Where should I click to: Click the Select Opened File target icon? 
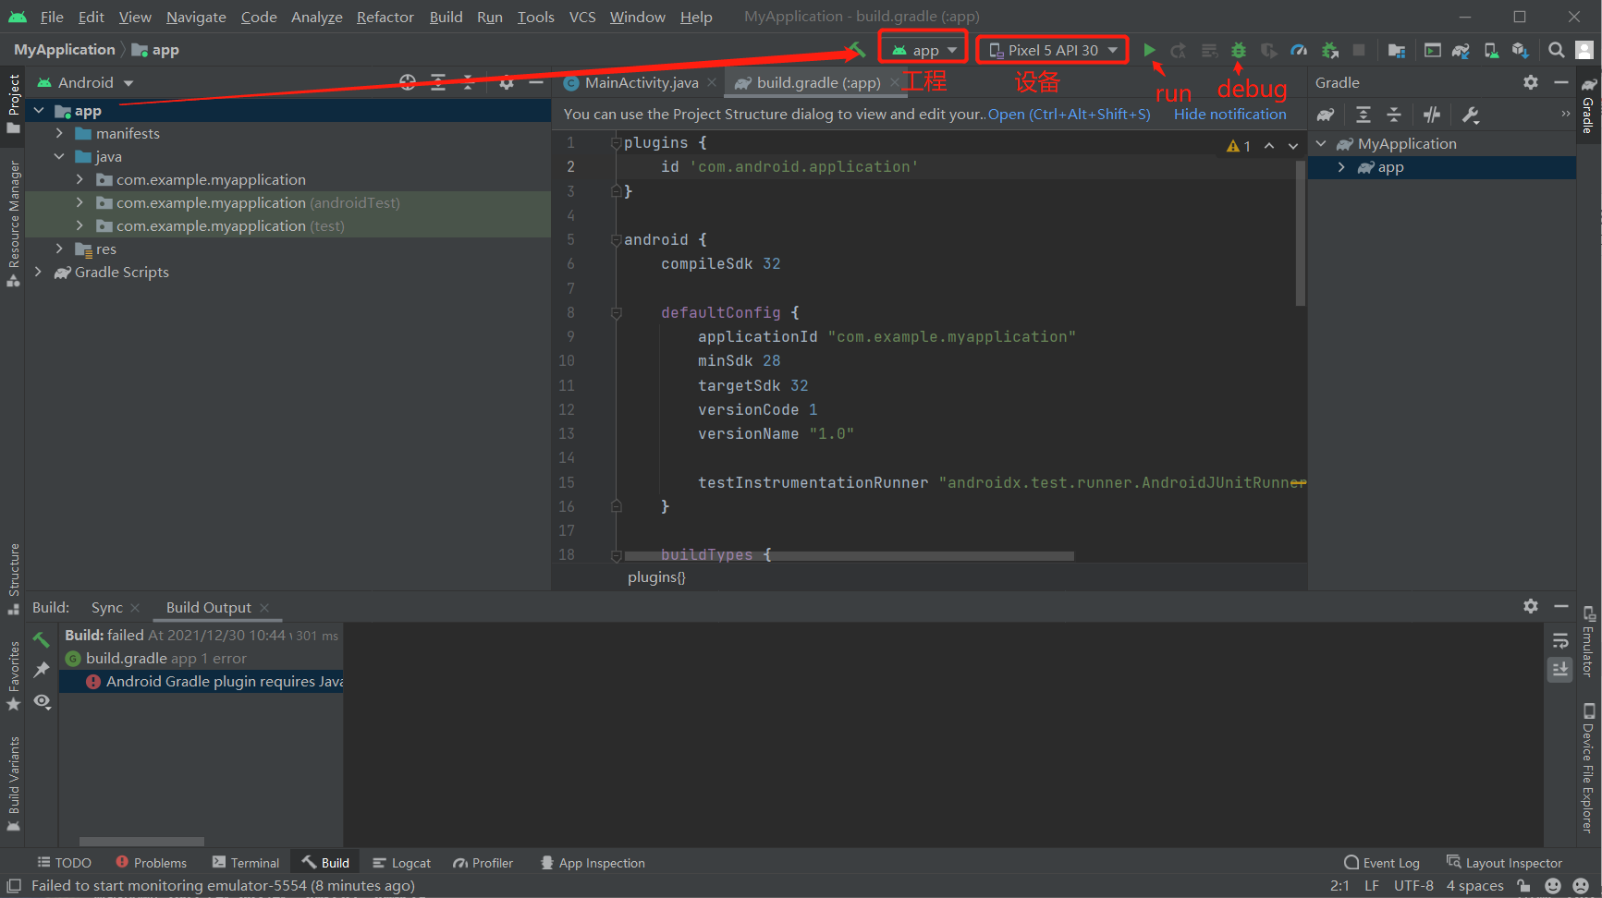tap(408, 82)
